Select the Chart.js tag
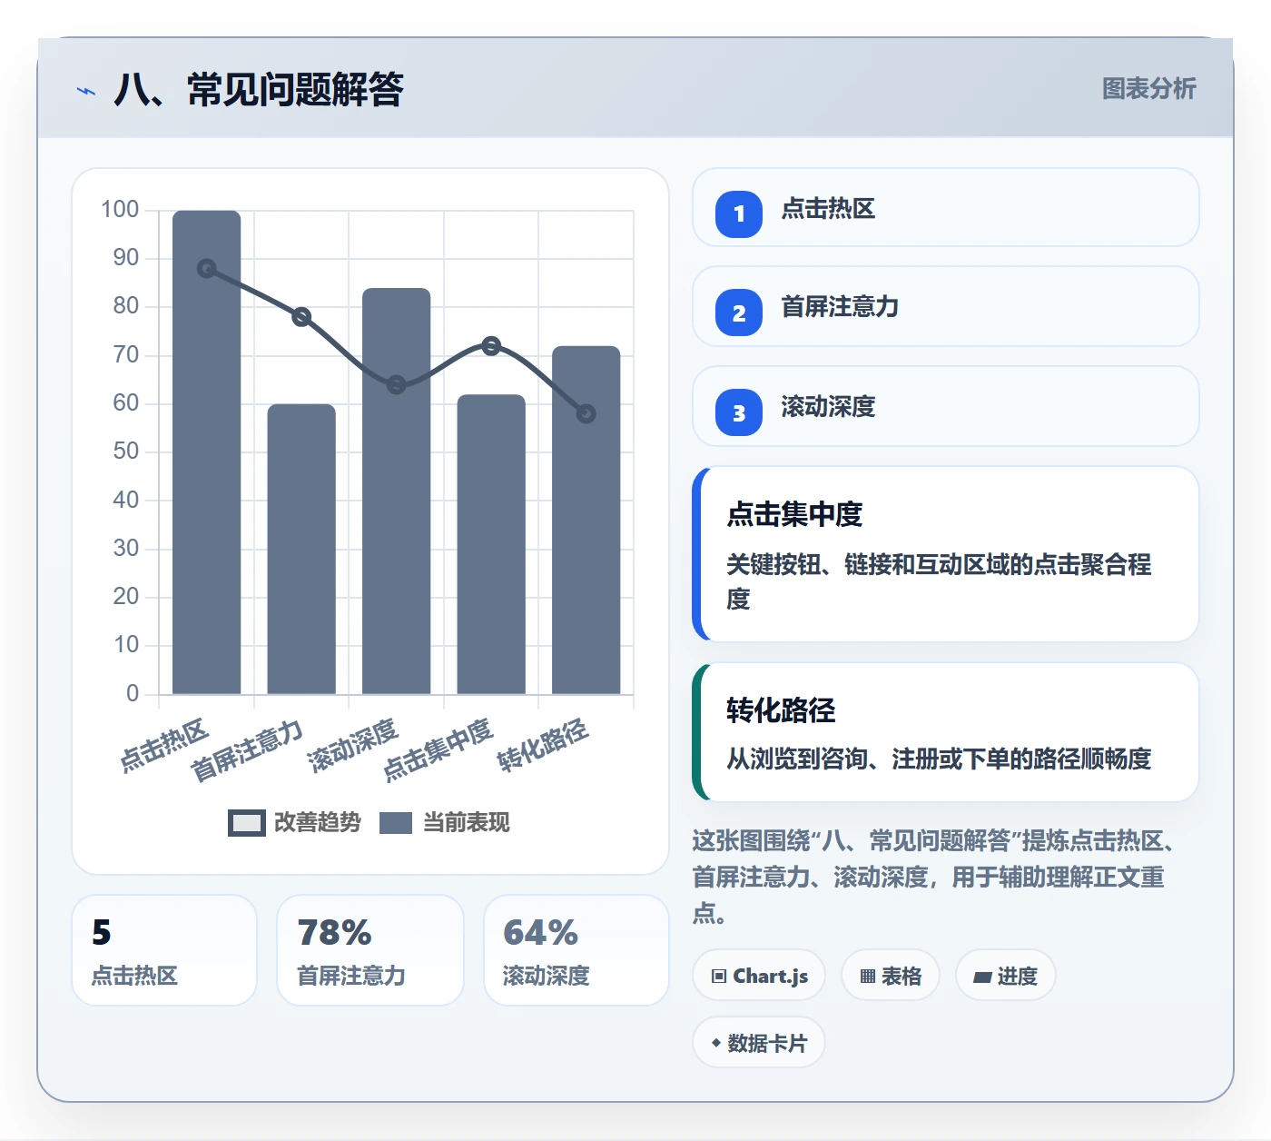 coord(759,976)
